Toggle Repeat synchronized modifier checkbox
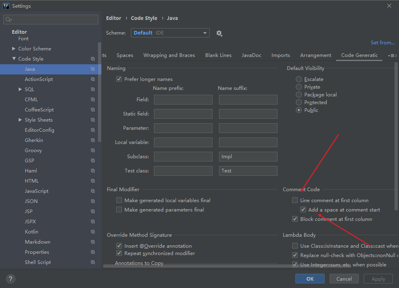Screen dimensions: 399x288 tap(119, 253)
